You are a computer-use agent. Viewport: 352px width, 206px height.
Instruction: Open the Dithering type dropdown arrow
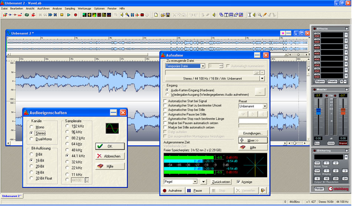(x=346, y=157)
